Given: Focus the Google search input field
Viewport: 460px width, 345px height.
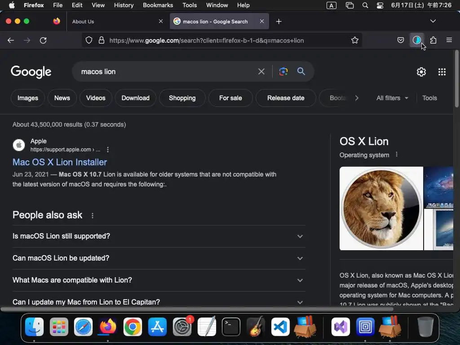Looking at the screenshot, I should click(x=167, y=71).
